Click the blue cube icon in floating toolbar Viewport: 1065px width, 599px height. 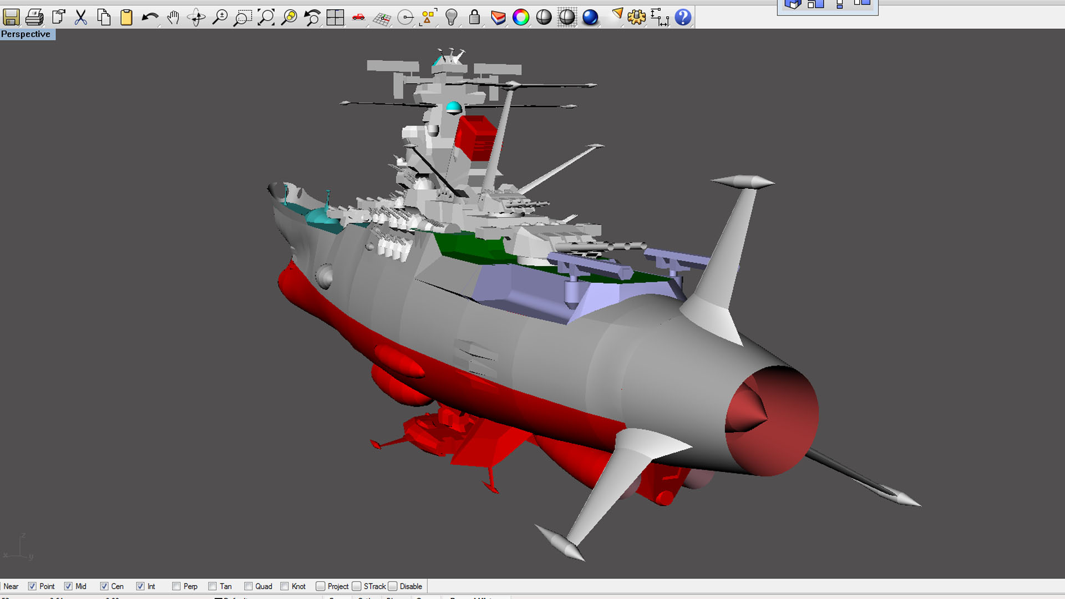coord(793,4)
